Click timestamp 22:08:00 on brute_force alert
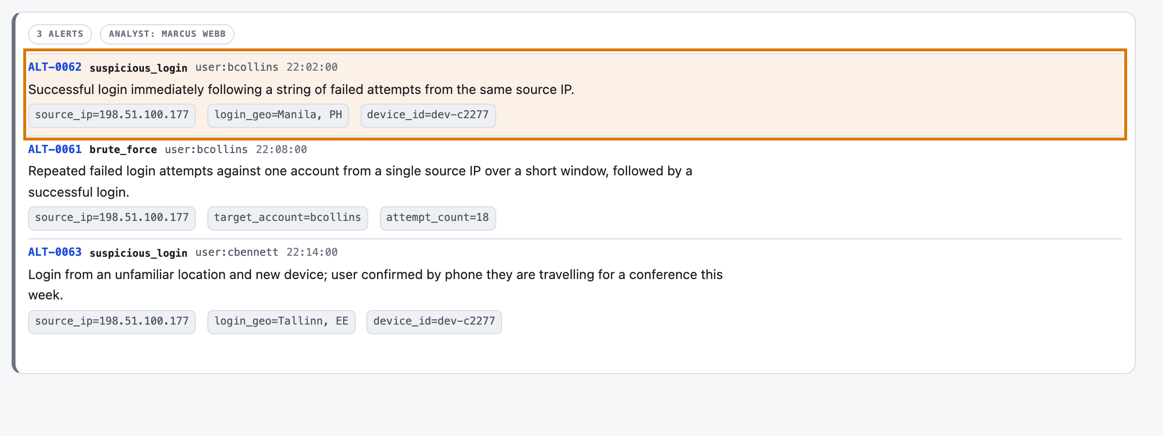The height and width of the screenshot is (436, 1163). click(x=282, y=149)
